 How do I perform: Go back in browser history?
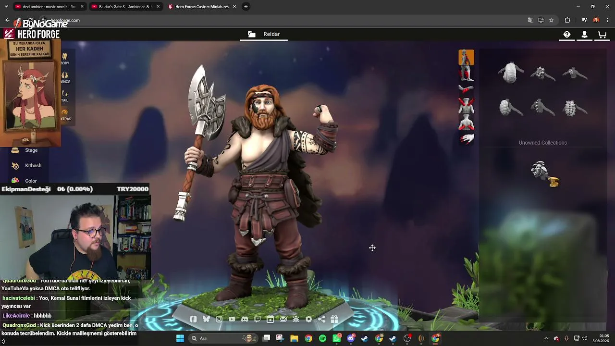pyautogui.click(x=7, y=20)
